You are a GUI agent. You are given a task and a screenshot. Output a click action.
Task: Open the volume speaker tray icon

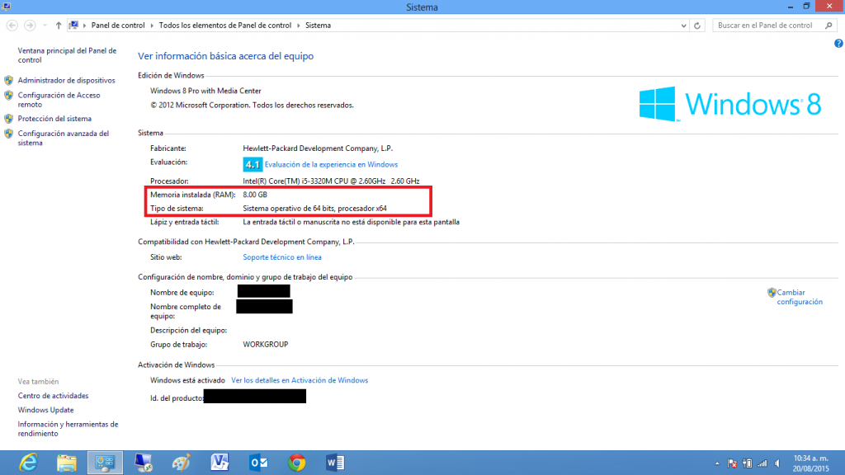click(777, 463)
